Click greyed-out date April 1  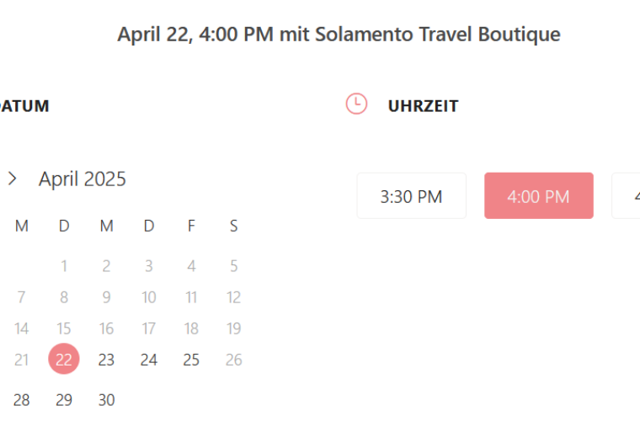point(64,266)
